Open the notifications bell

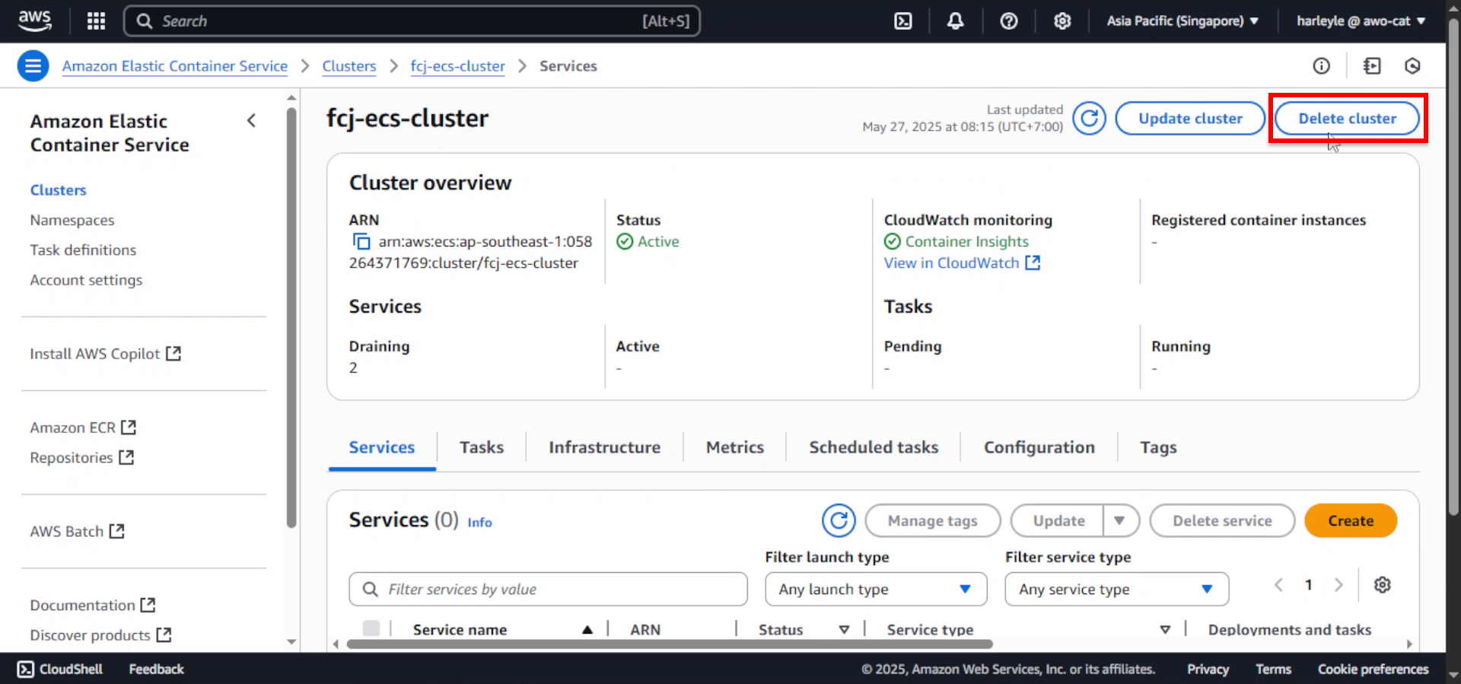click(955, 21)
